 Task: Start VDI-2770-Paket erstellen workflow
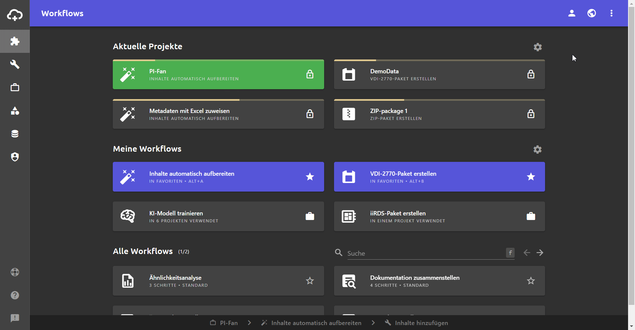440,177
